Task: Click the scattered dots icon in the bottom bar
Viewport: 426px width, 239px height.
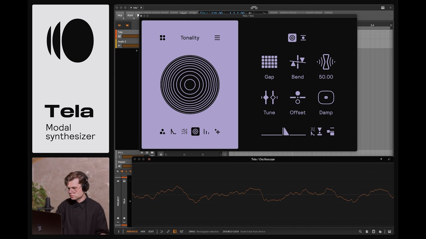Action: [162, 232]
